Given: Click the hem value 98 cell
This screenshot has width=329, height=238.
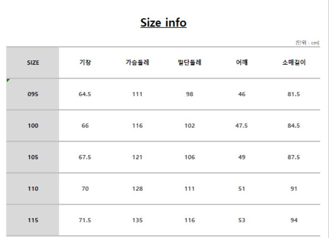Looking at the screenshot, I should click(190, 94).
